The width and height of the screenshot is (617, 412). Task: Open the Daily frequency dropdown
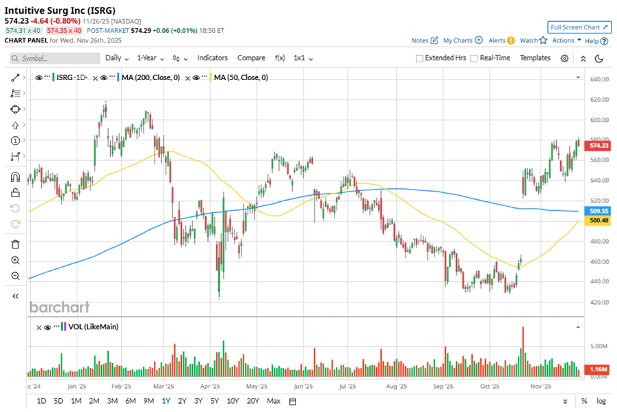click(x=117, y=58)
